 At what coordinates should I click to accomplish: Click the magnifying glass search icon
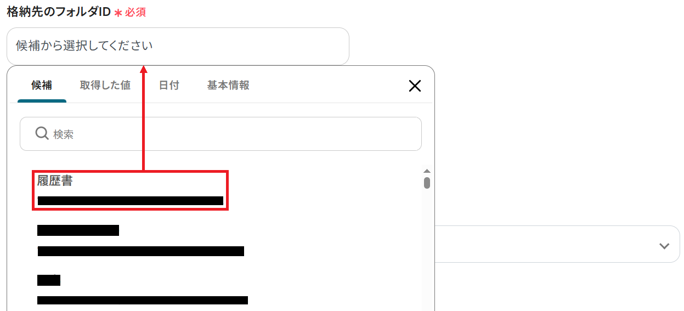[x=42, y=133]
